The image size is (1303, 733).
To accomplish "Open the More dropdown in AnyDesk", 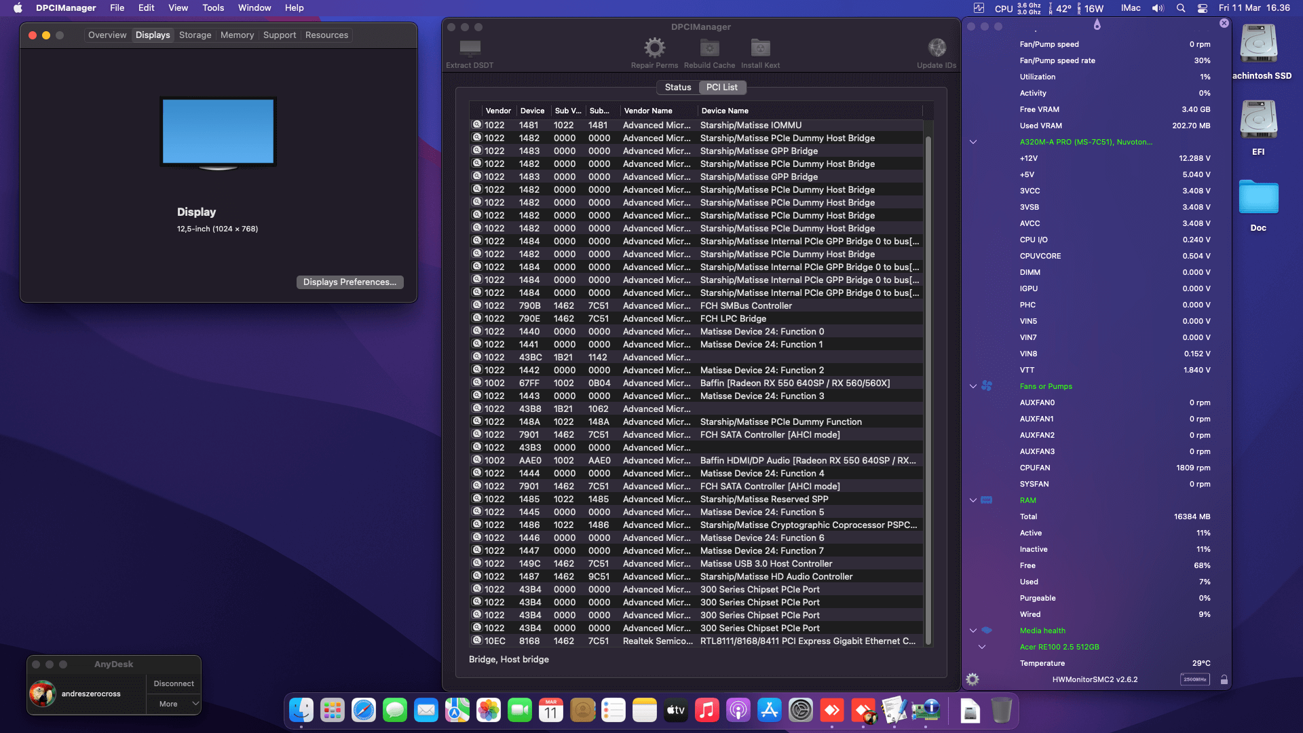I will click(174, 704).
